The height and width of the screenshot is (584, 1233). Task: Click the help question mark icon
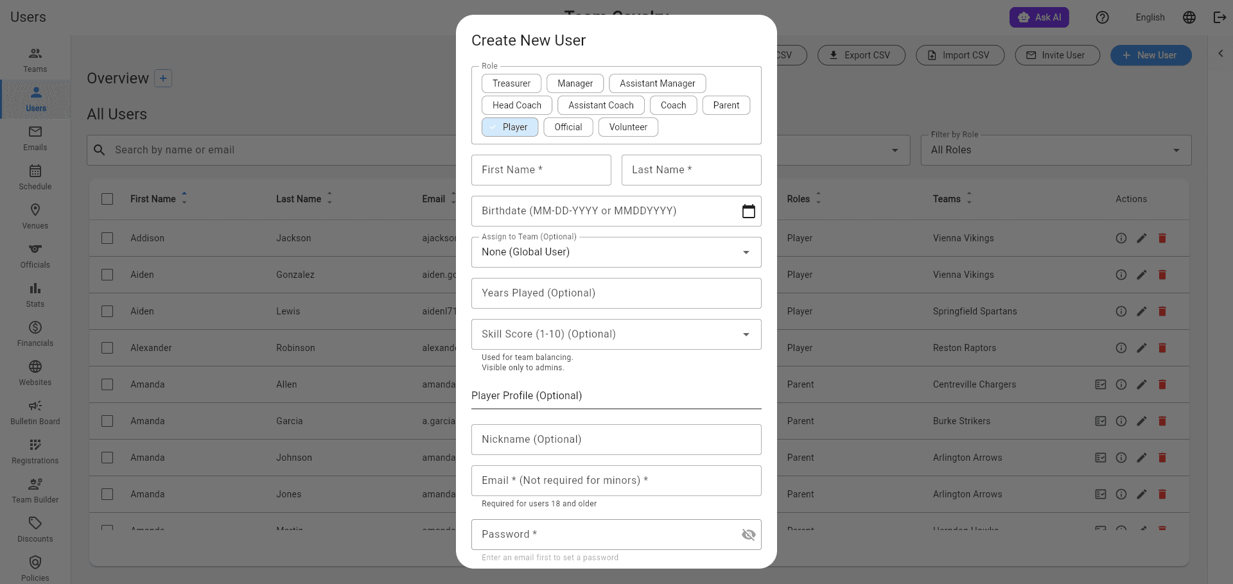1103,17
